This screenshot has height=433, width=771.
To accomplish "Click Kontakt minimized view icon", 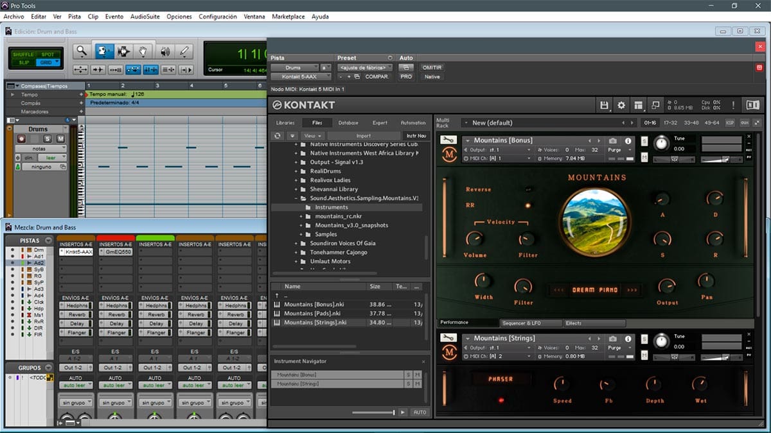I will [x=655, y=105].
